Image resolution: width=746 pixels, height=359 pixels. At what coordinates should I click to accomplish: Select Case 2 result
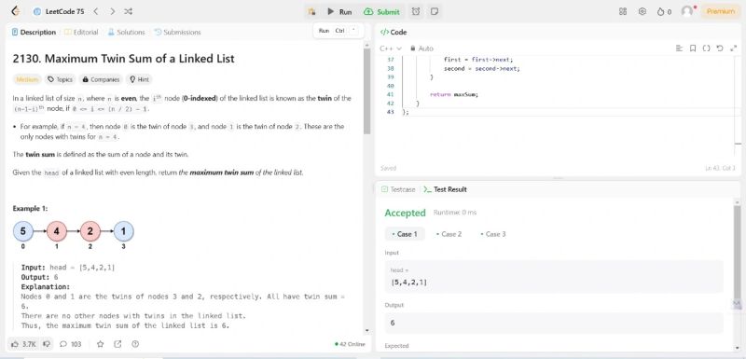pos(449,234)
